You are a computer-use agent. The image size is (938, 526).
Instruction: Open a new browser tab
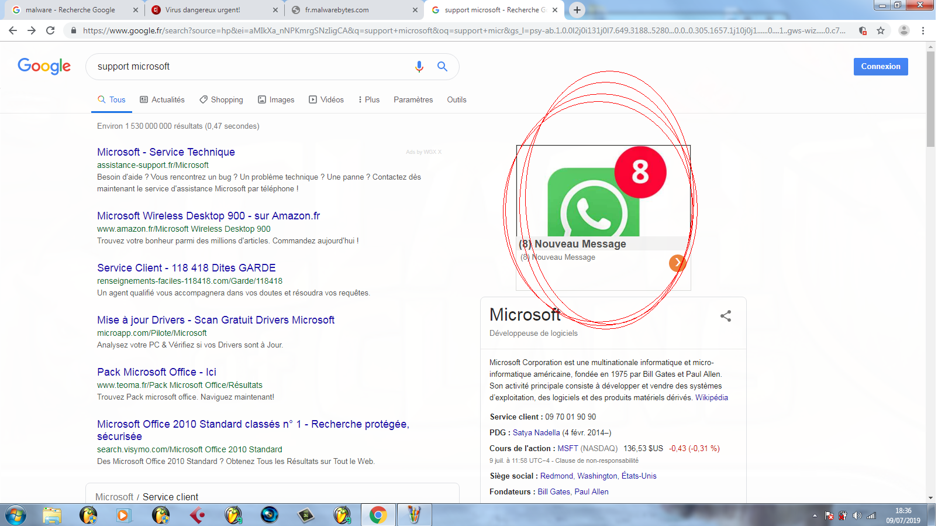(577, 10)
